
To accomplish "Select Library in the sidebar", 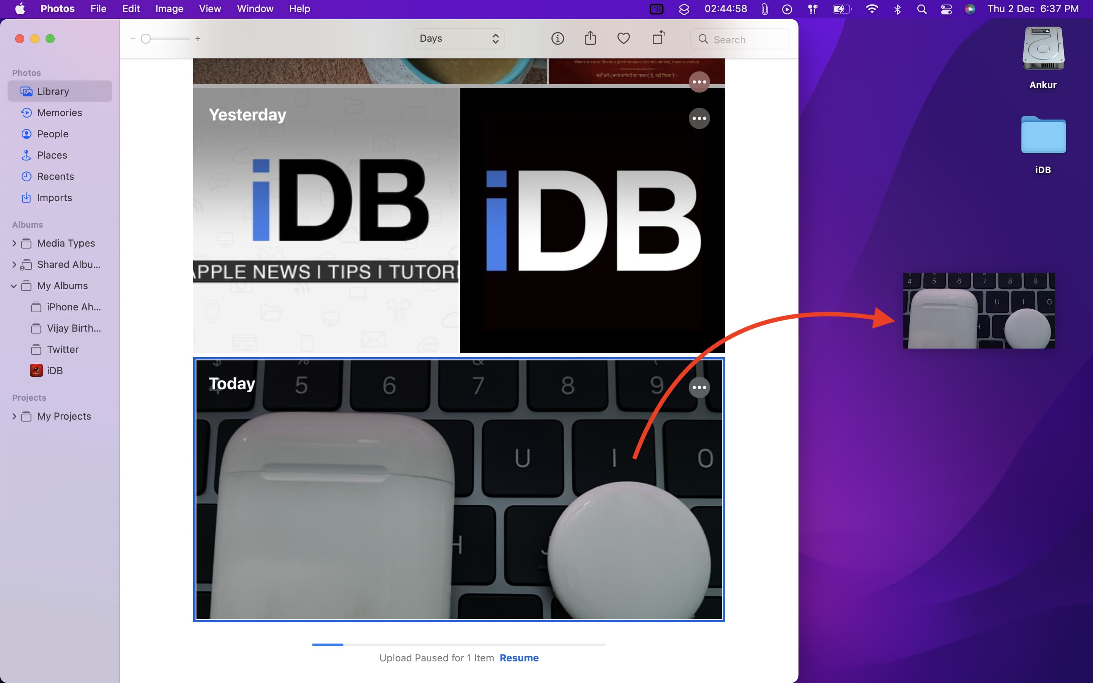I will [x=60, y=91].
